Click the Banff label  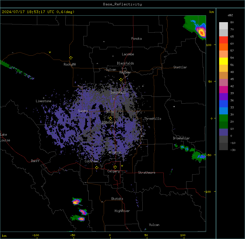(x=35, y=161)
